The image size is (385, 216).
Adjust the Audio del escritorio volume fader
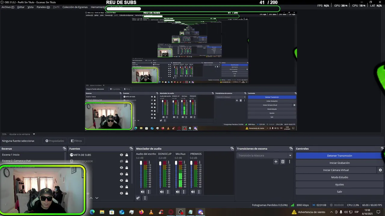click(141, 163)
